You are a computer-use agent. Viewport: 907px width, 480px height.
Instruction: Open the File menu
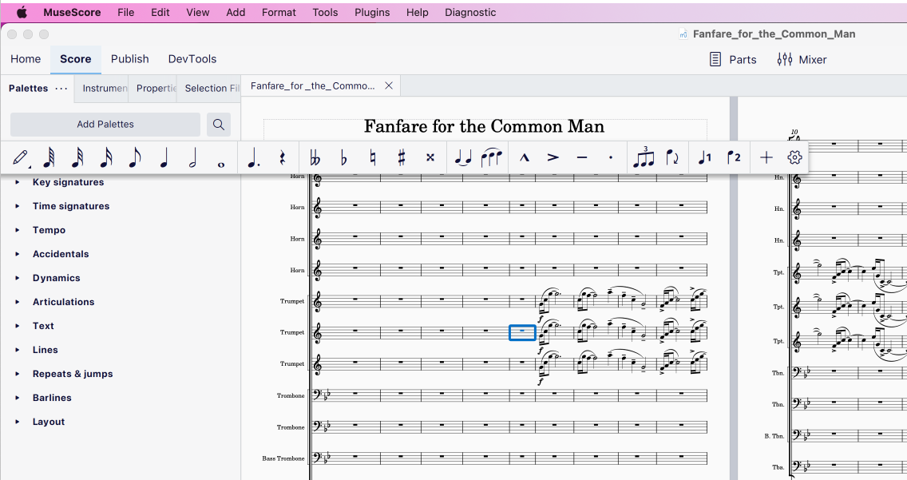[x=125, y=12]
